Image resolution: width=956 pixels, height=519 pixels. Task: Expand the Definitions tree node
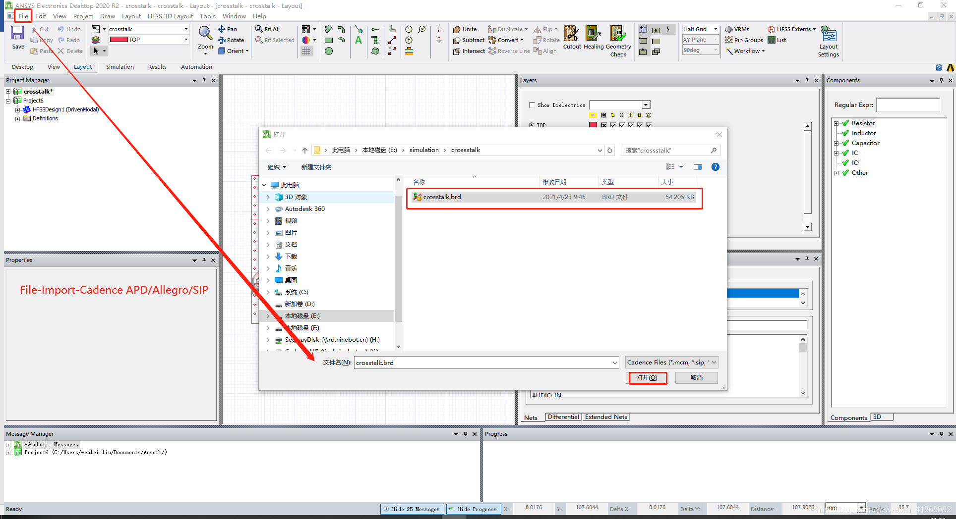click(17, 118)
